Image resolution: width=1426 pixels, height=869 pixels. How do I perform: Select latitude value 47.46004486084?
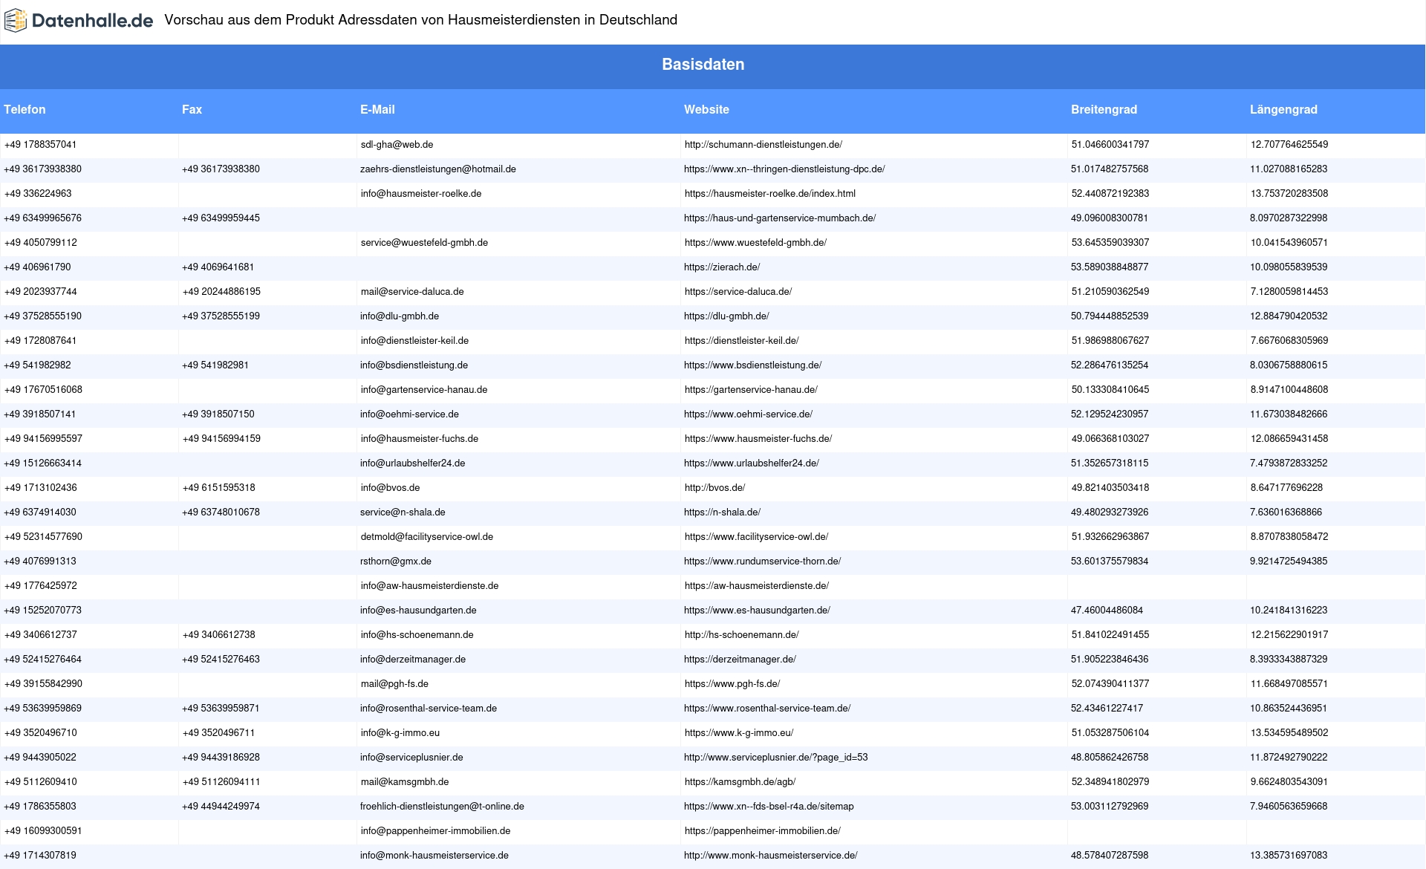(1107, 611)
